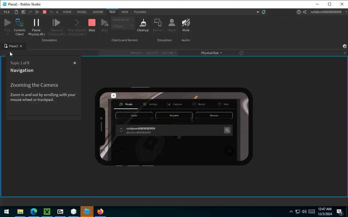The width and height of the screenshot is (348, 217).
Task: Open the notifications bell icon
Action: (263, 12)
